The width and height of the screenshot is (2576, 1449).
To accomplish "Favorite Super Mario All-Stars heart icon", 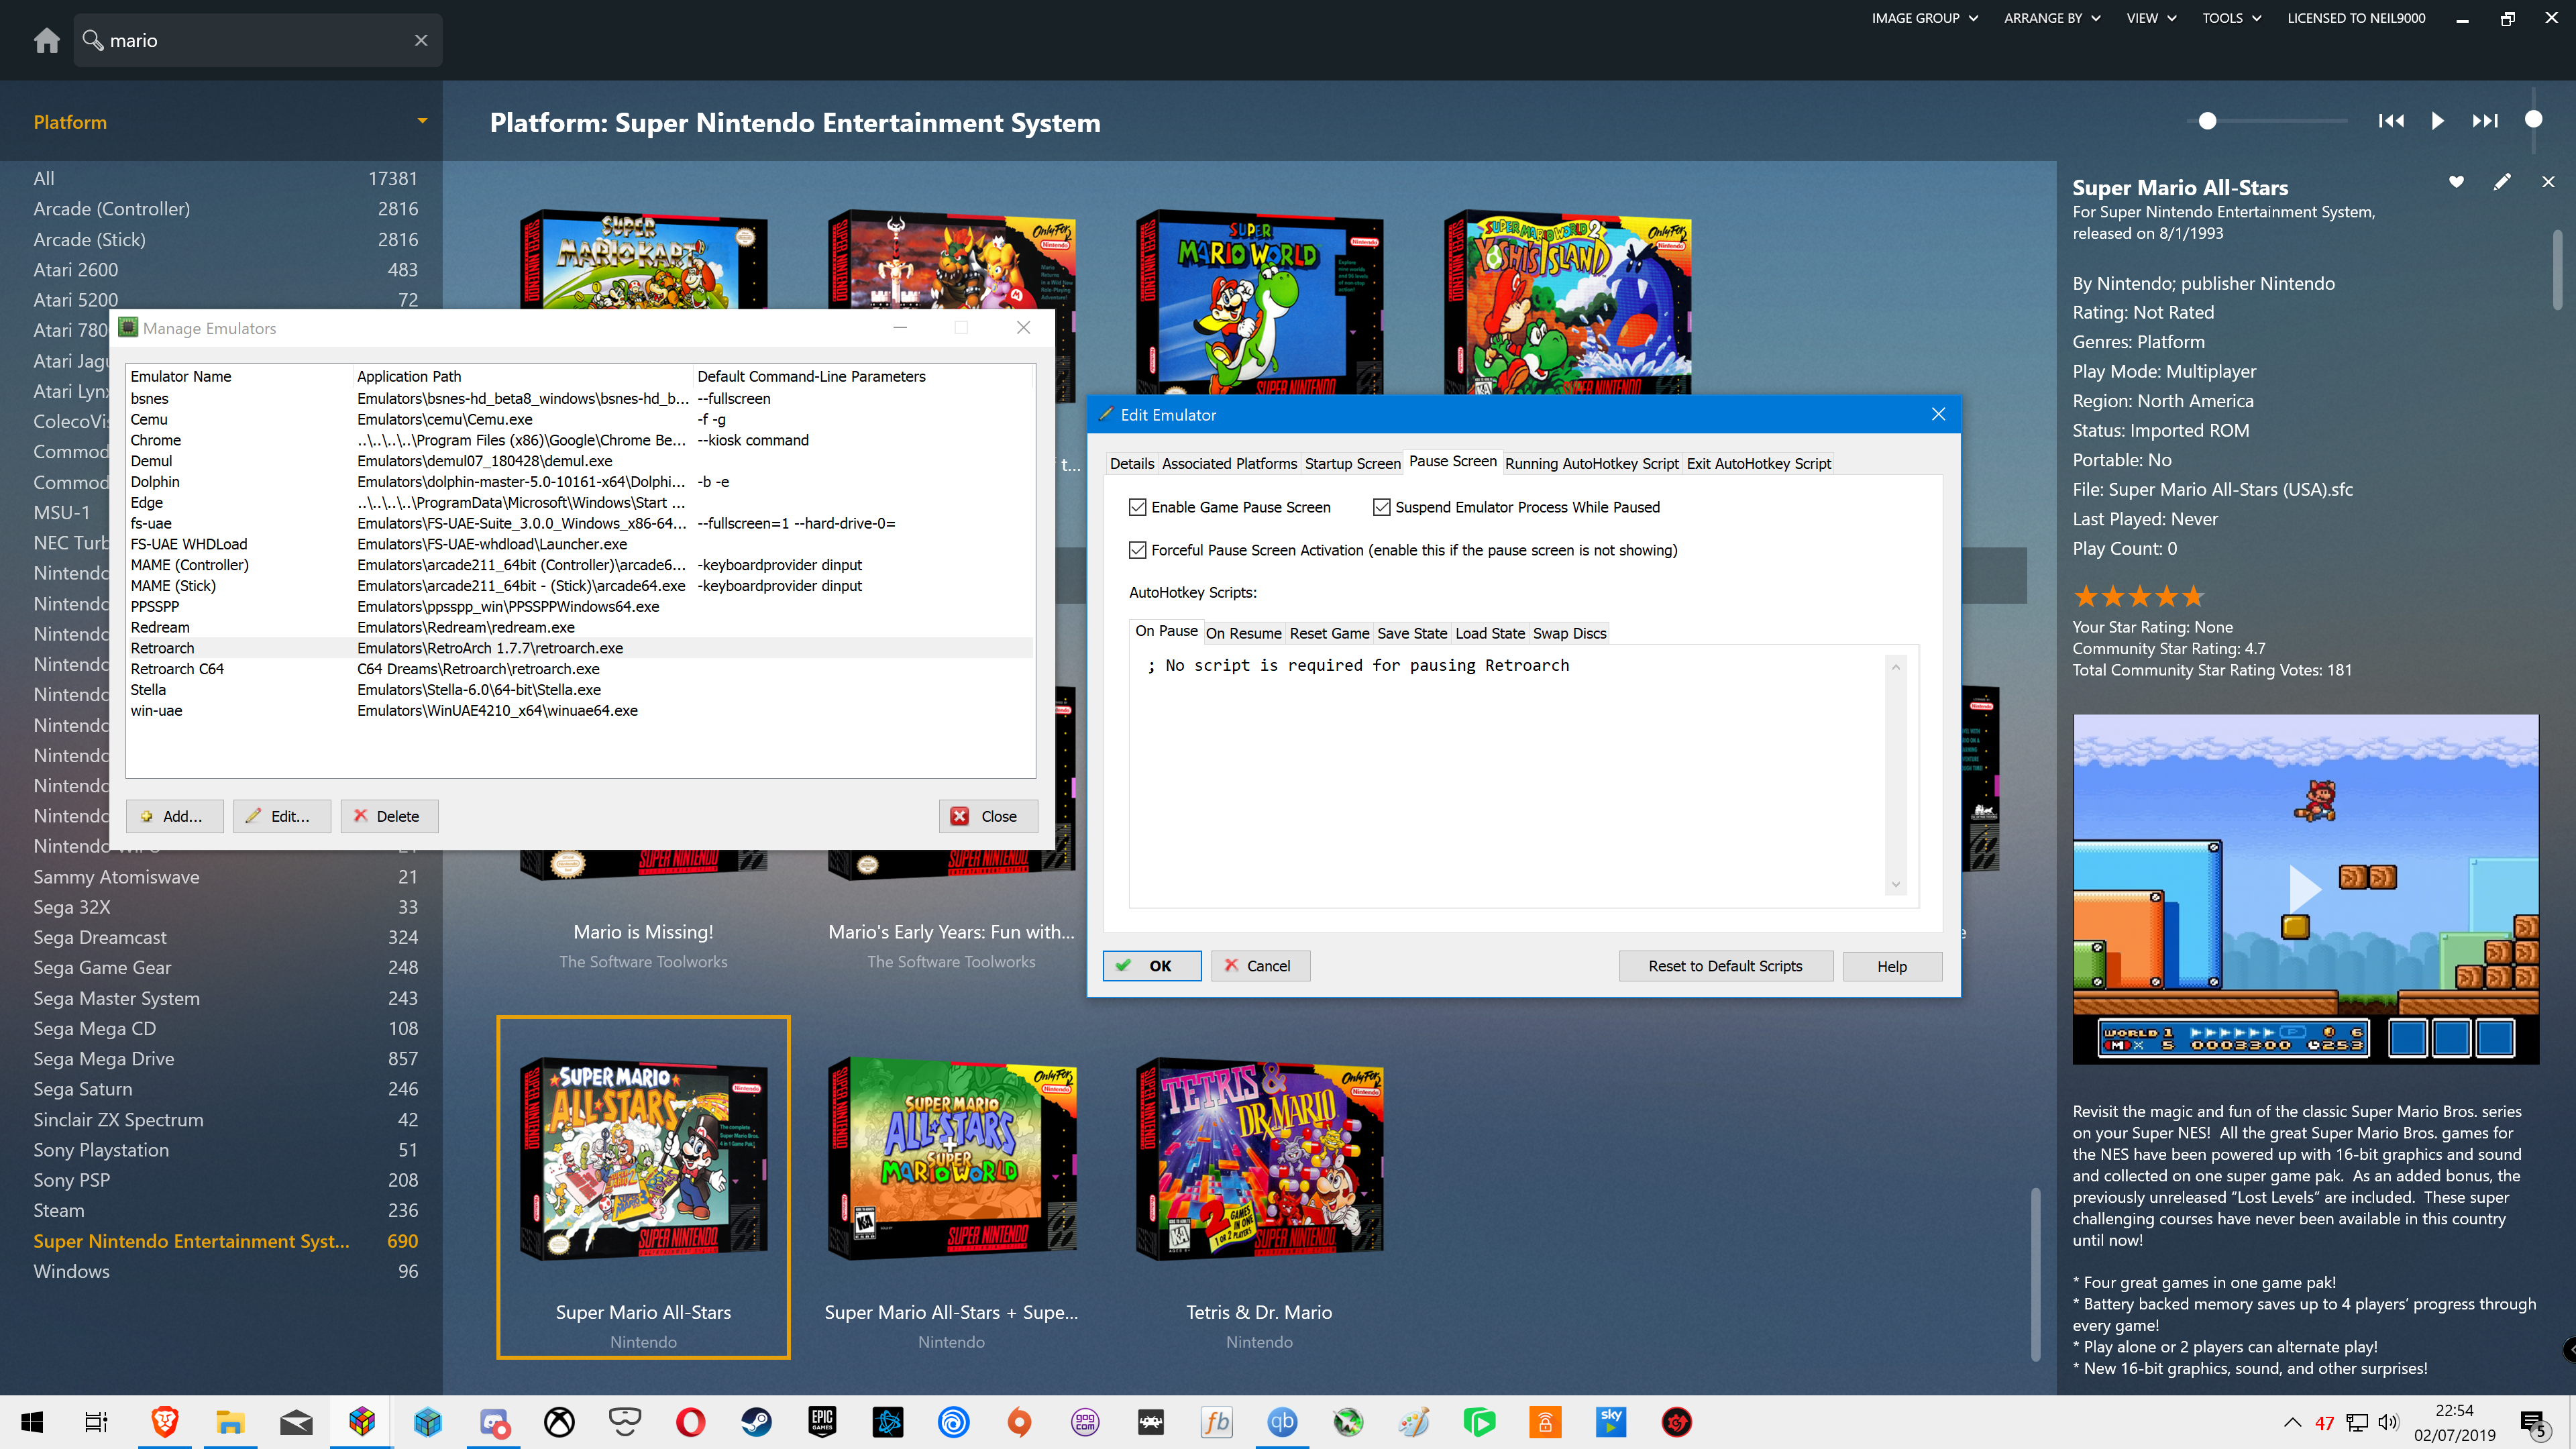I will tap(2456, 182).
